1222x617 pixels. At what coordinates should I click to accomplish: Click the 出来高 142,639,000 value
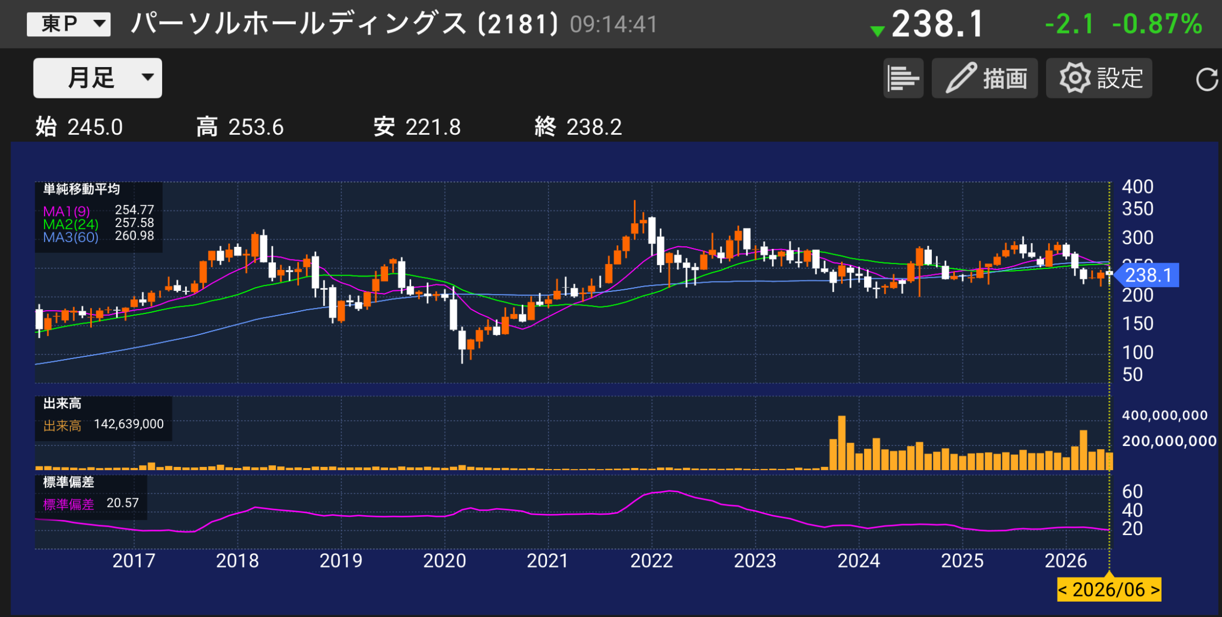tap(129, 424)
